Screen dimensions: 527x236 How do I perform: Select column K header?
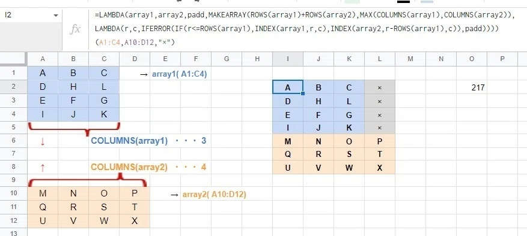349,59
